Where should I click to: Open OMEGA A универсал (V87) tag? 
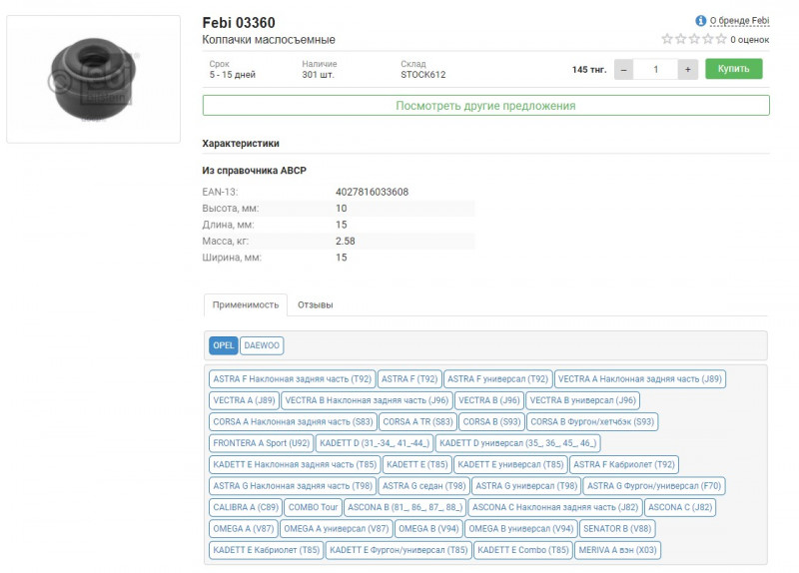337,529
